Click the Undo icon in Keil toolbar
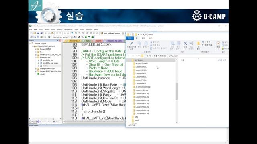Viewport: 257px width, 144px height. coord(57,33)
